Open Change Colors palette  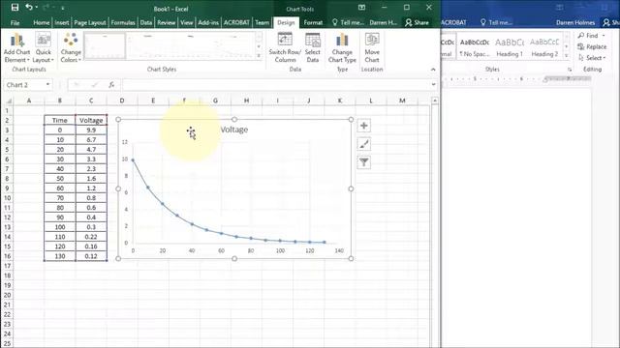(71, 47)
